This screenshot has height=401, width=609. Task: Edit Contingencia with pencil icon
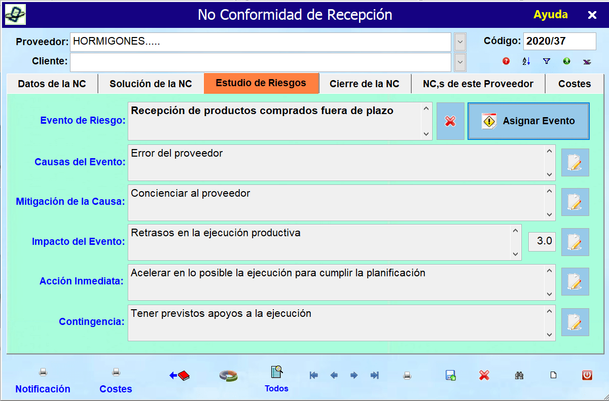click(575, 322)
